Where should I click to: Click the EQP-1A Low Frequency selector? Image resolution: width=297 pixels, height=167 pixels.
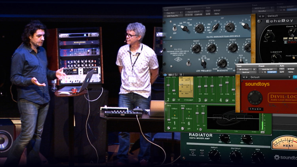pyautogui.click(x=204, y=63)
